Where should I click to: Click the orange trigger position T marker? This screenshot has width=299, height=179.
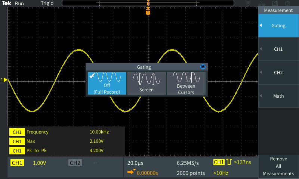tap(148, 12)
